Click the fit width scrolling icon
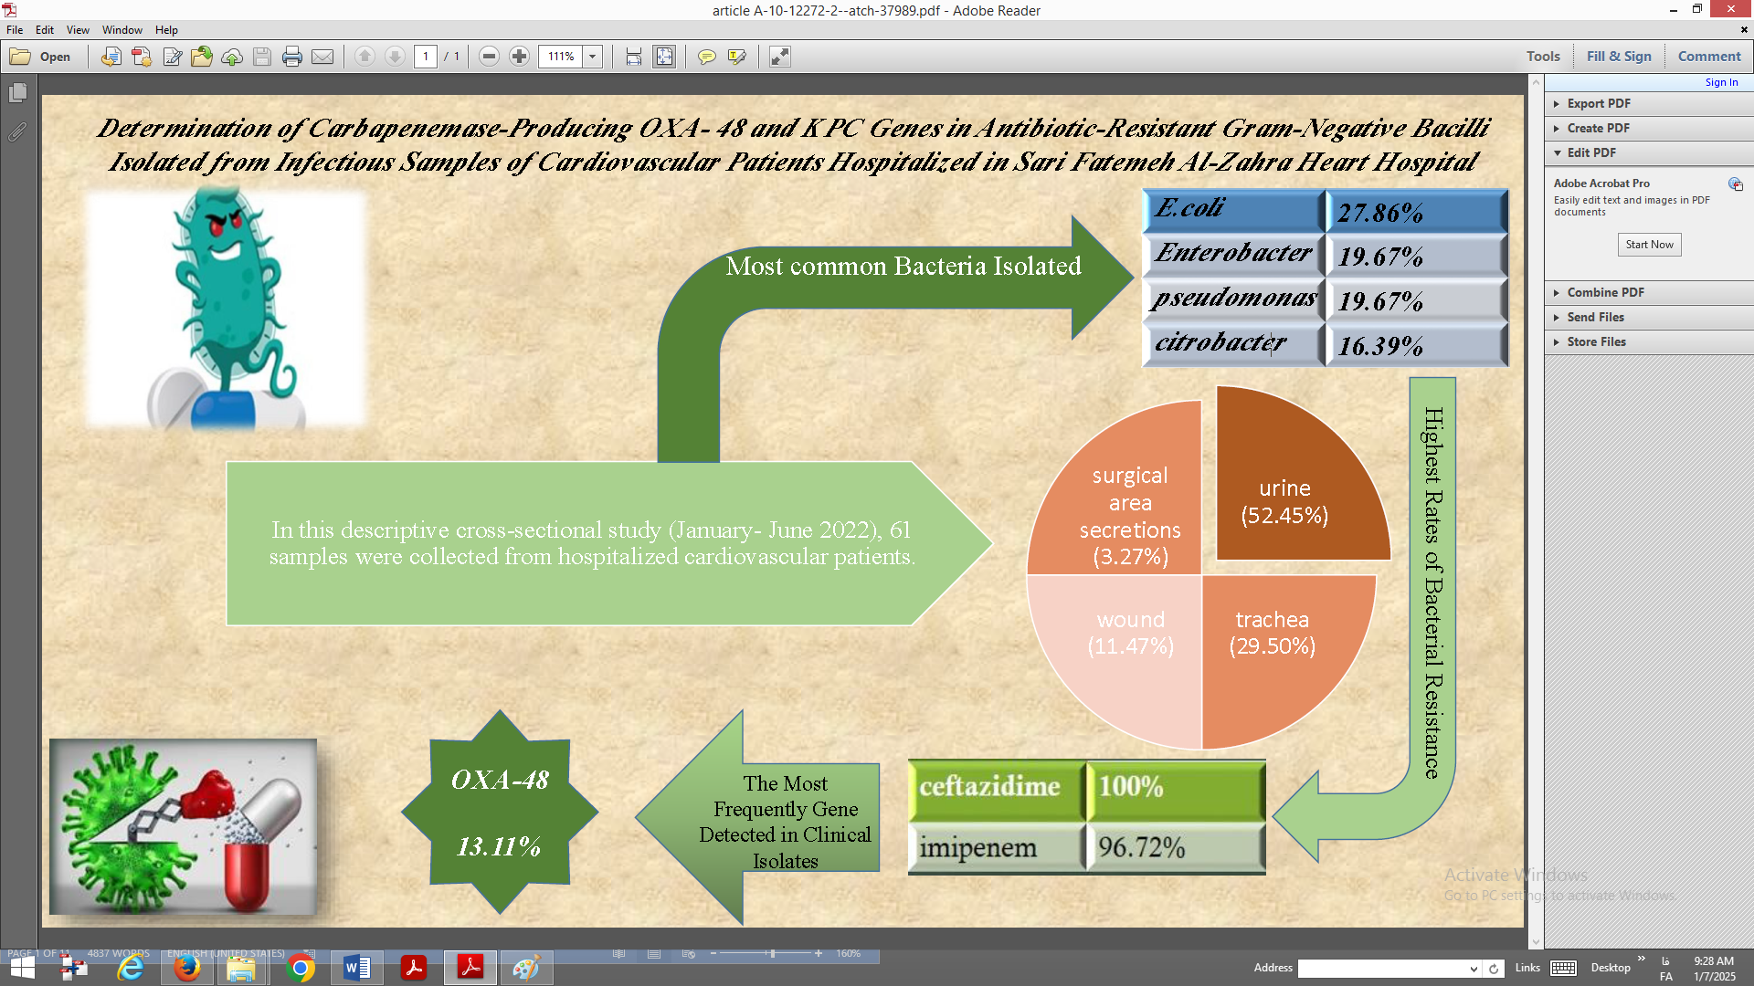 (x=634, y=57)
